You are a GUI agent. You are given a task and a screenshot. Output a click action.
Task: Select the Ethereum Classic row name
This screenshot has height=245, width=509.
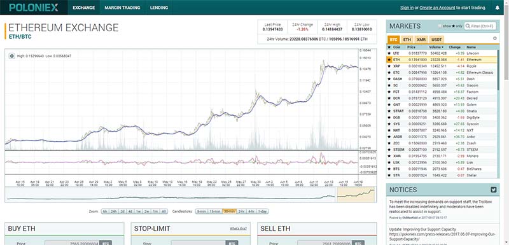click(480, 73)
